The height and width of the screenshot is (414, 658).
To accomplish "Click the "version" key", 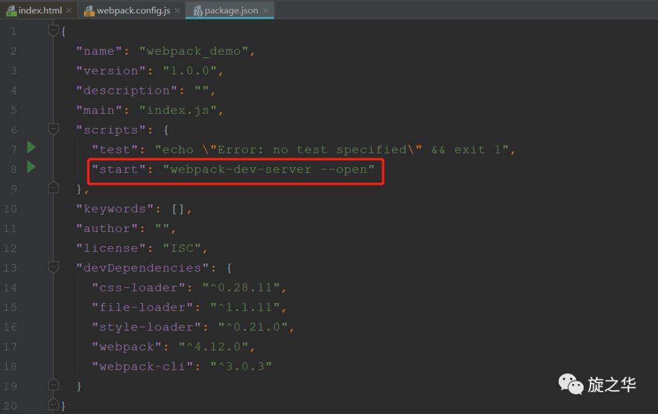I will click(x=111, y=71).
